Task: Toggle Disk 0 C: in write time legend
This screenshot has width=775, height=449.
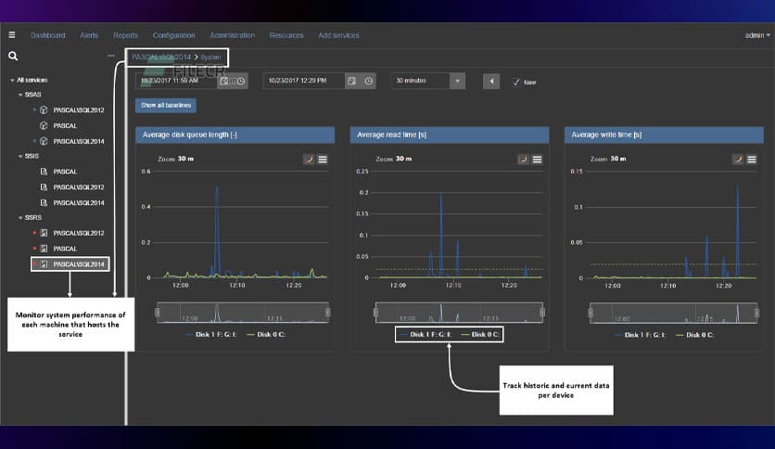Action: tap(695, 335)
